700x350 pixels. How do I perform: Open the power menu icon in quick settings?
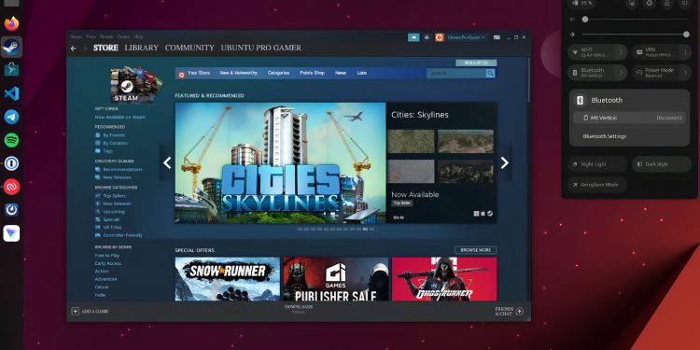[x=685, y=3]
